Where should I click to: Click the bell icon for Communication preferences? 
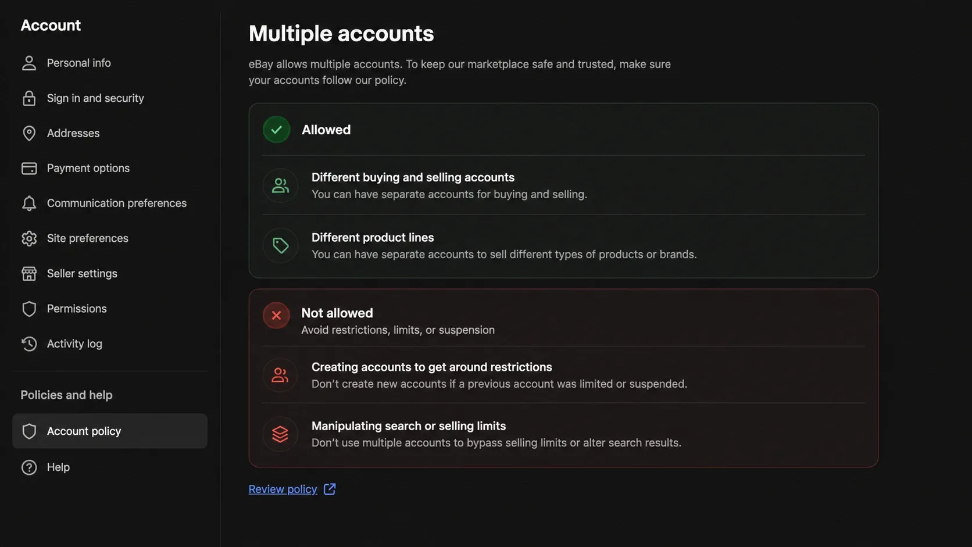29,203
